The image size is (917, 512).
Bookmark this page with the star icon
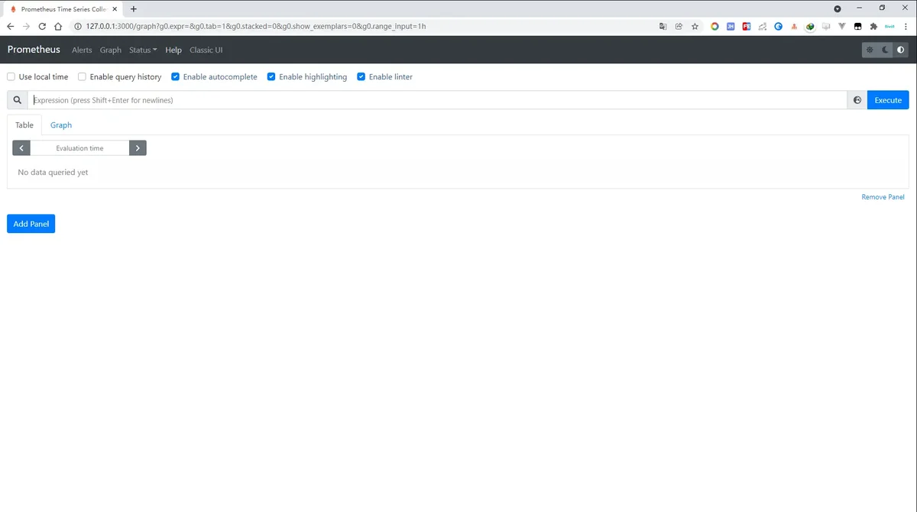[x=695, y=26]
